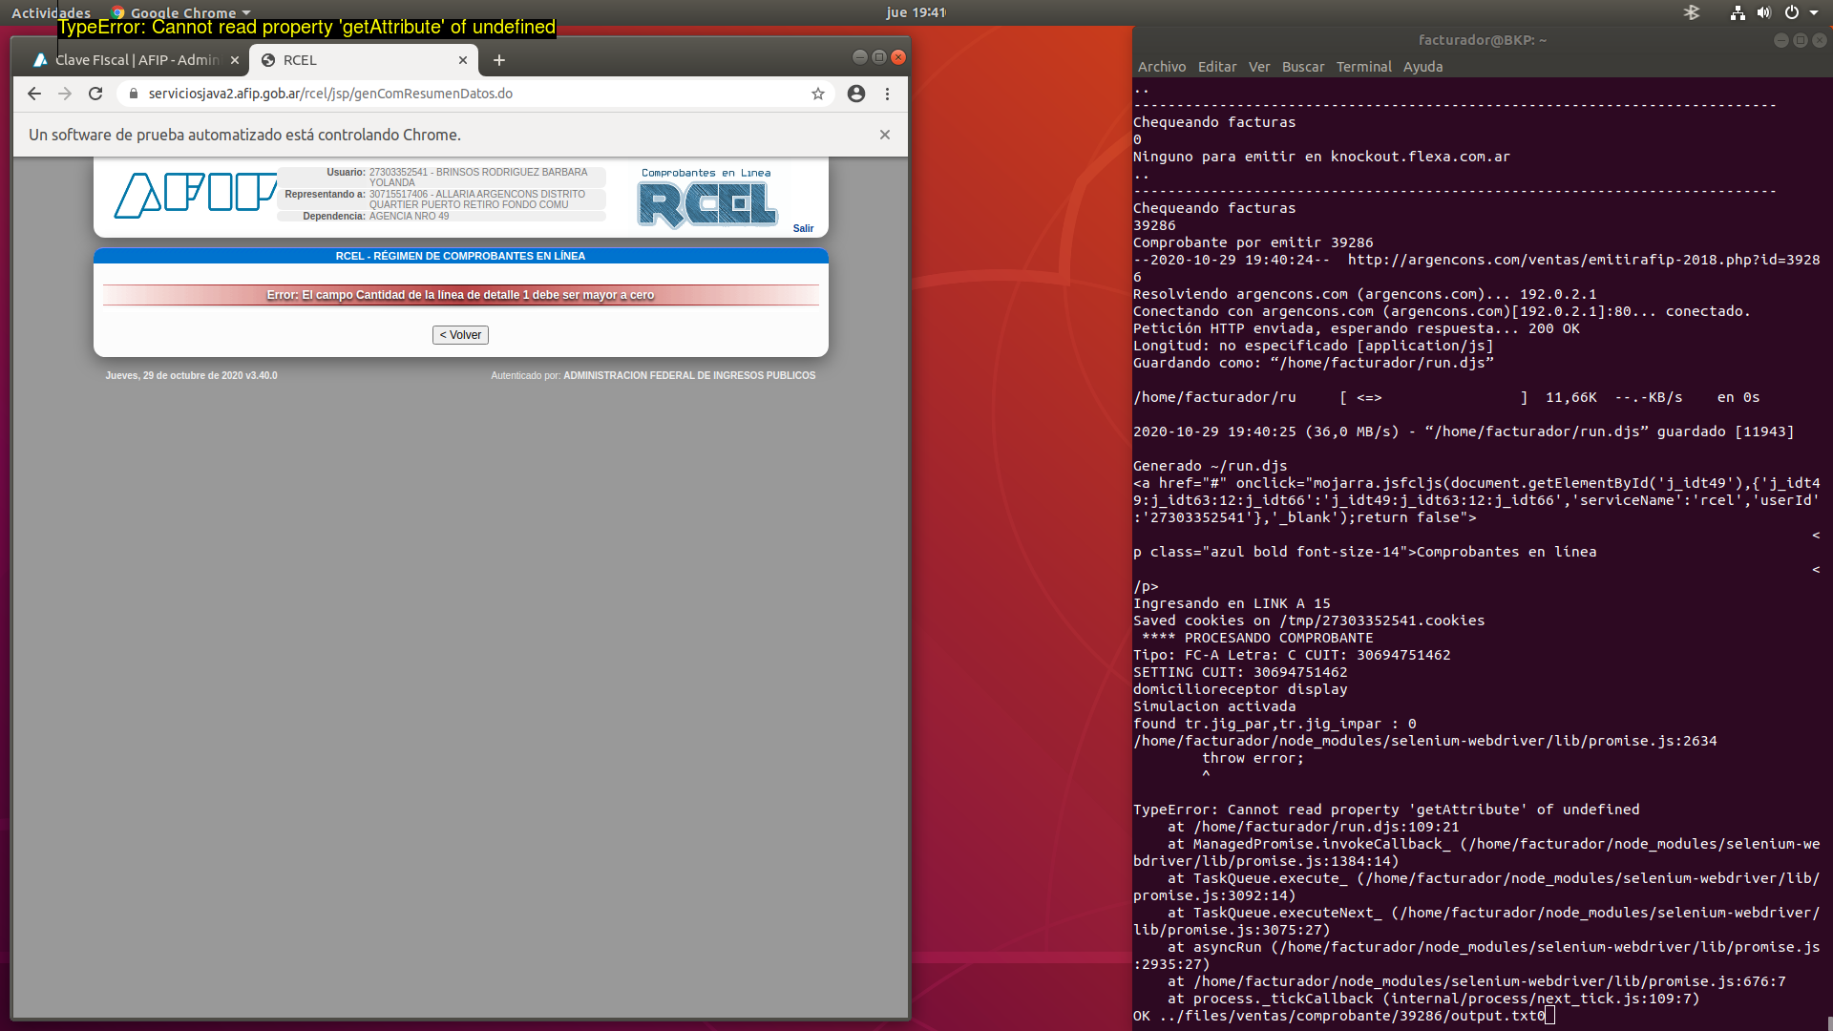Click the date and version footer text

coord(191,376)
